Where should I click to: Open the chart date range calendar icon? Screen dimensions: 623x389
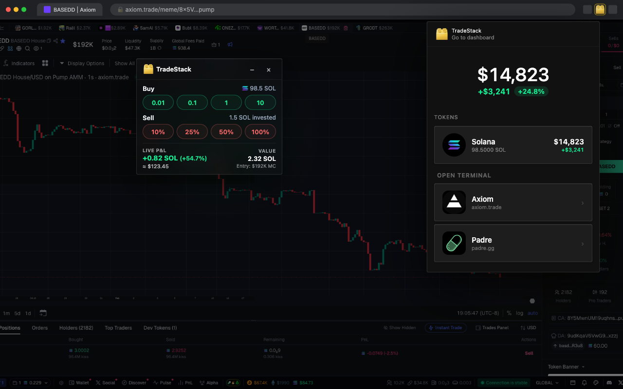(x=43, y=313)
